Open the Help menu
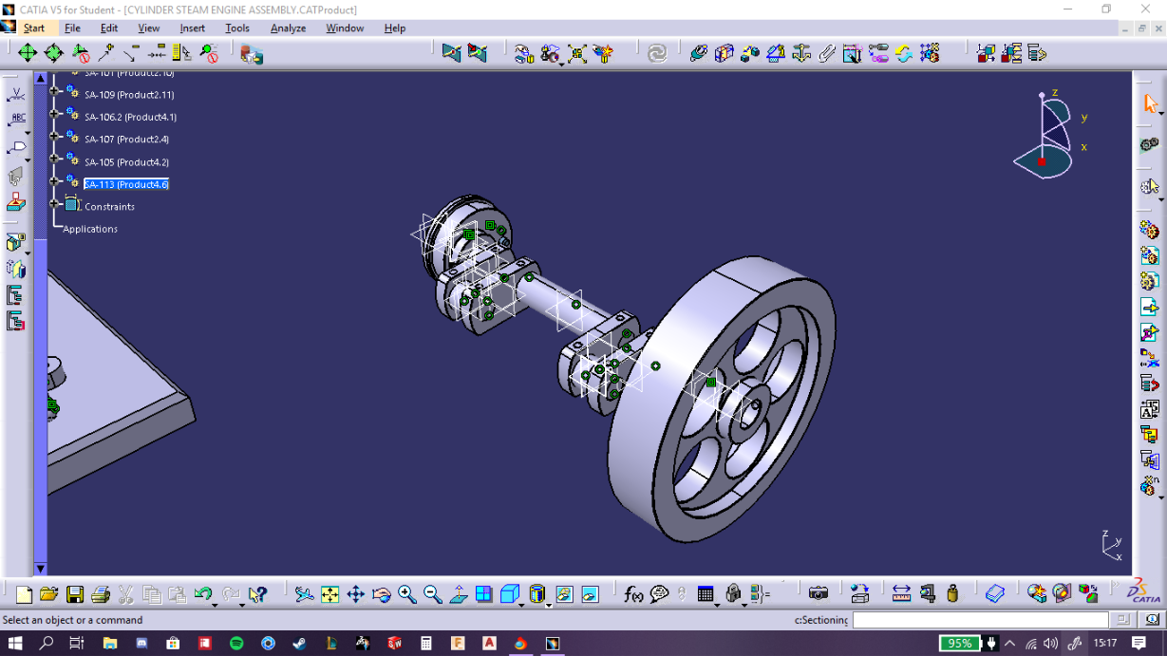 coord(395,28)
